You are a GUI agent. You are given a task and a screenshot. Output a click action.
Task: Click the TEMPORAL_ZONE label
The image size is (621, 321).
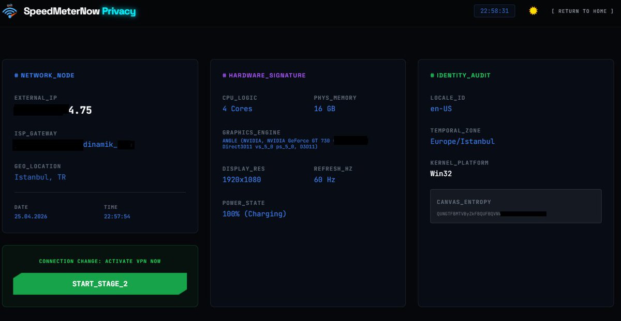point(455,131)
